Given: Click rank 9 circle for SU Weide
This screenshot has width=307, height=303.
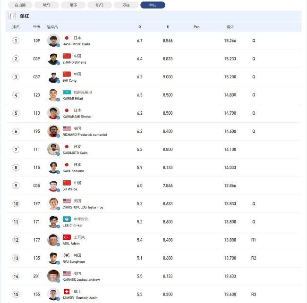Looking at the screenshot, I should coord(16,185).
